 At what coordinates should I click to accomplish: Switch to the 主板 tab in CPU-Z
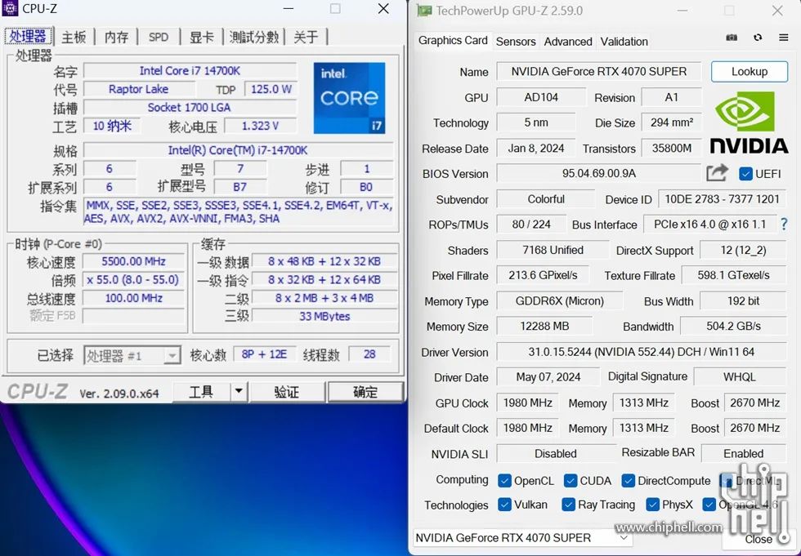74,37
